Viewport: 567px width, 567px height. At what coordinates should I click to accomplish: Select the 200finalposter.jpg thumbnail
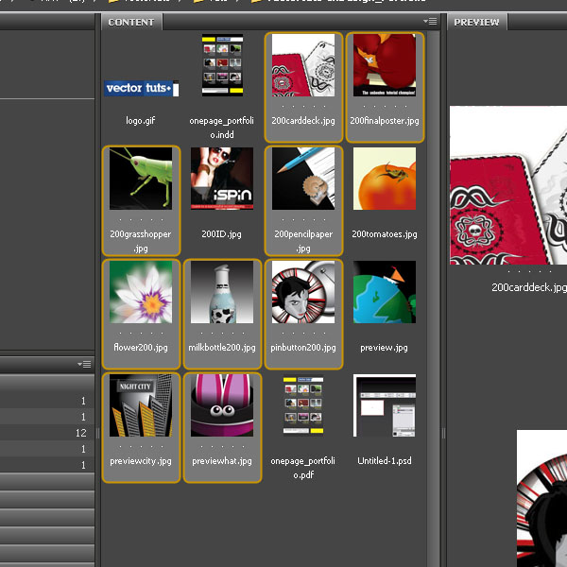(385, 65)
